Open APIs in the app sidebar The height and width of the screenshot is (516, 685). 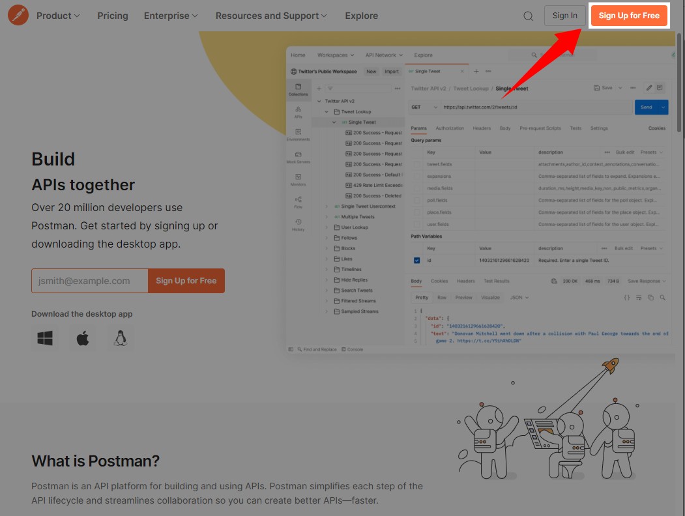point(299,112)
